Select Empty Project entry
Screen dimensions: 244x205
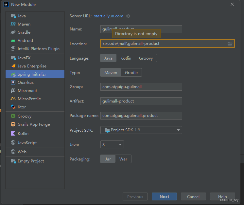click(35, 161)
